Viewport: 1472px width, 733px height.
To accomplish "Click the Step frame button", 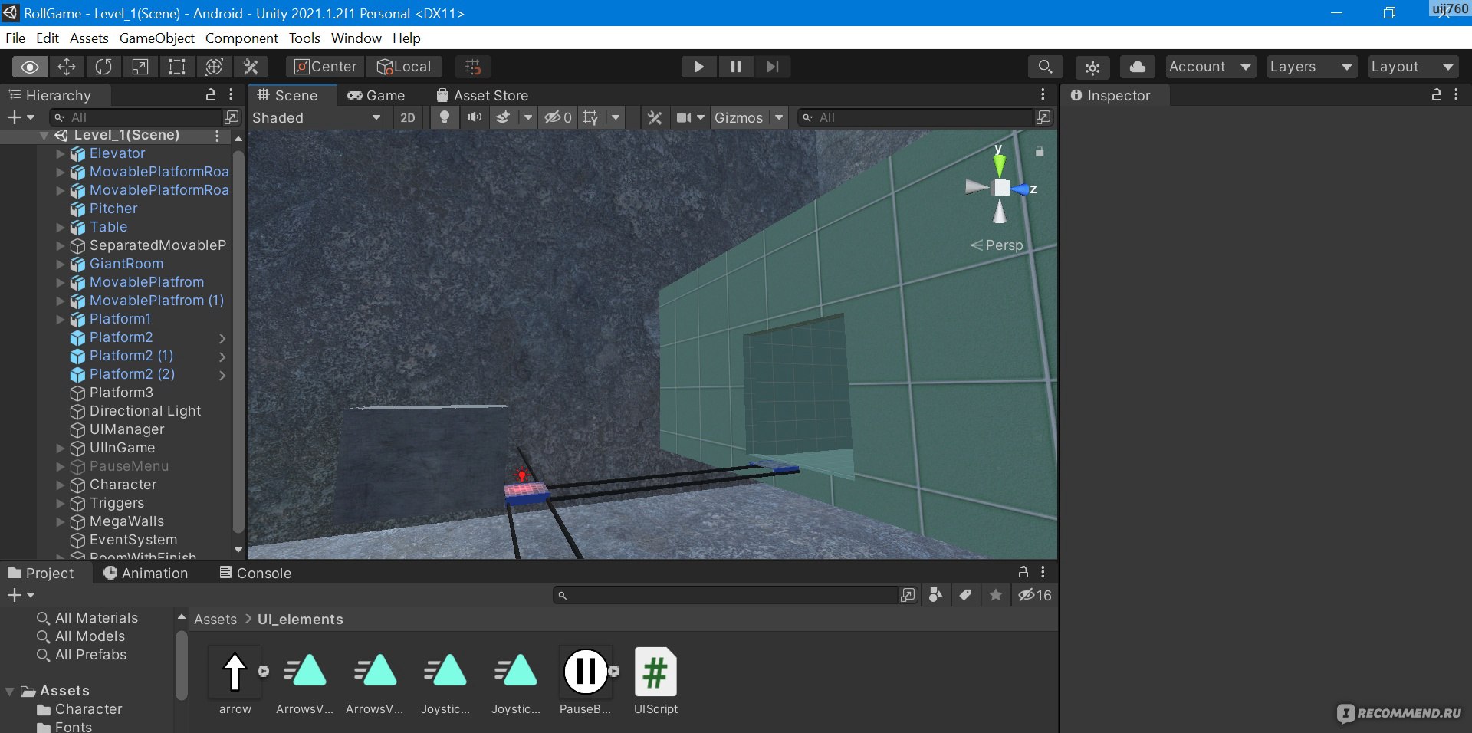I will point(772,67).
